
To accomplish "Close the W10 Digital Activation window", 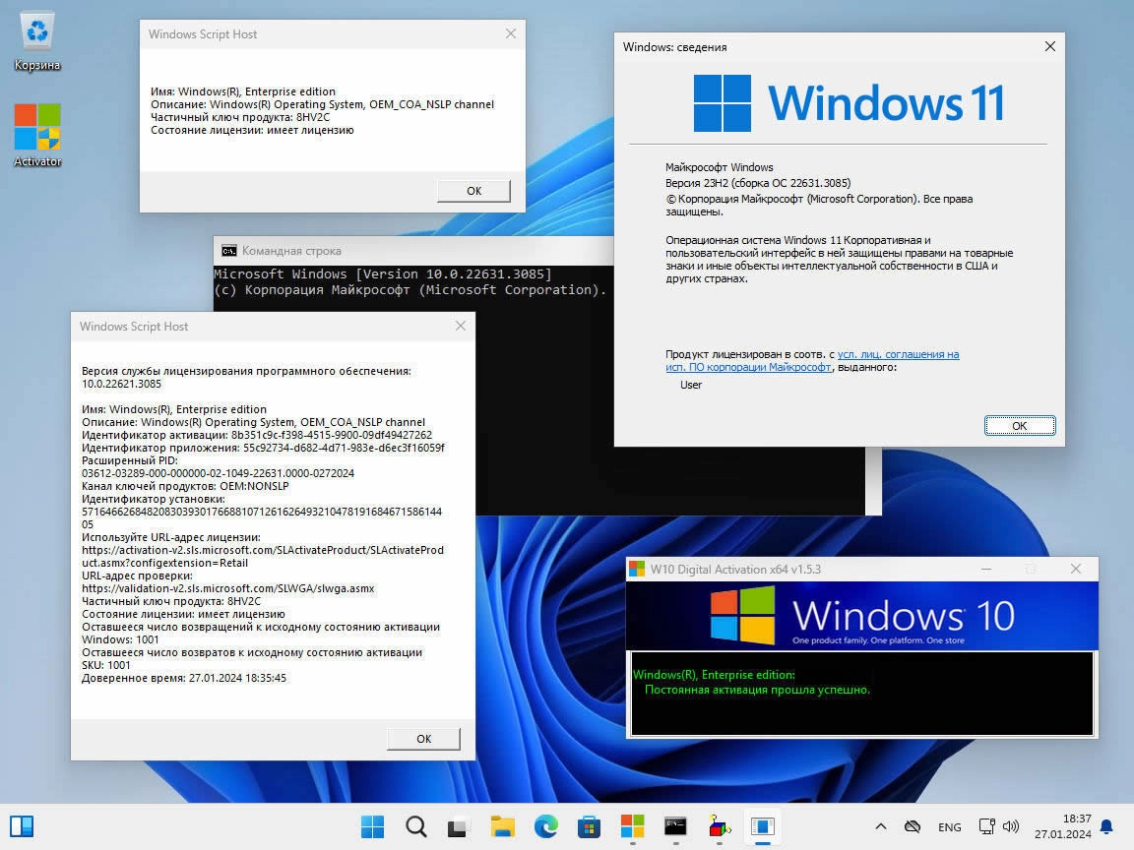I will [1076, 569].
